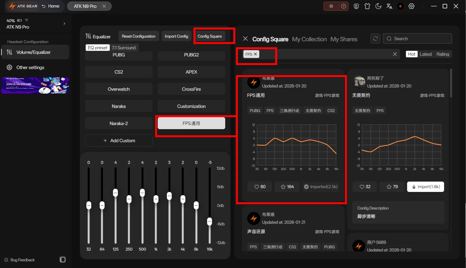Refresh the Config Square list
Image resolution: width=466 pixels, height=268 pixels.
375,39
